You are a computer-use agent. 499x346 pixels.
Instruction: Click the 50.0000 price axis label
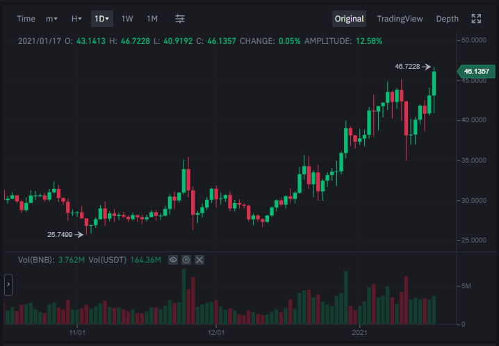click(474, 40)
